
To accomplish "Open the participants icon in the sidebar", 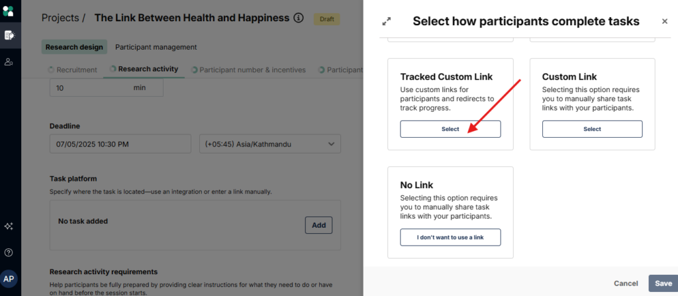I will 9,62.
